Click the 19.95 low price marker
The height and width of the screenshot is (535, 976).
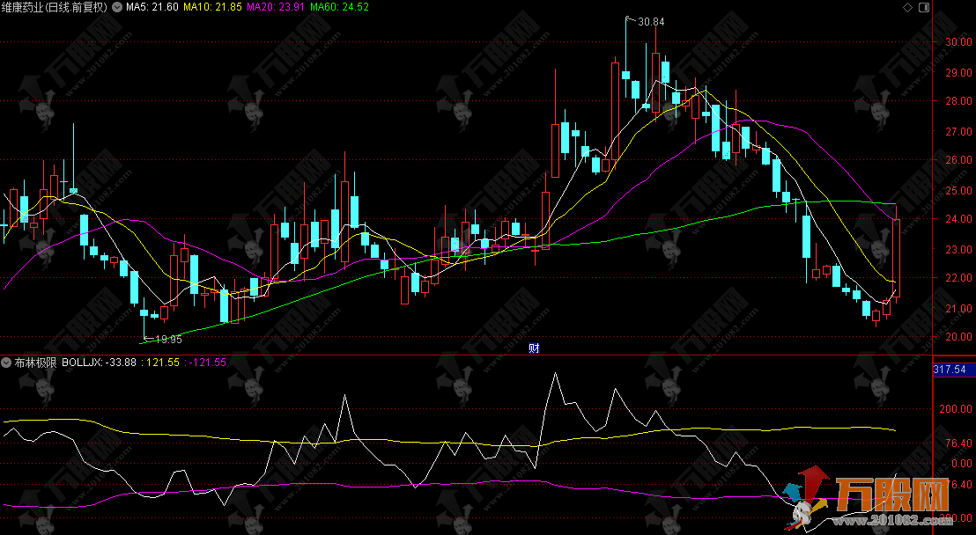pos(167,339)
